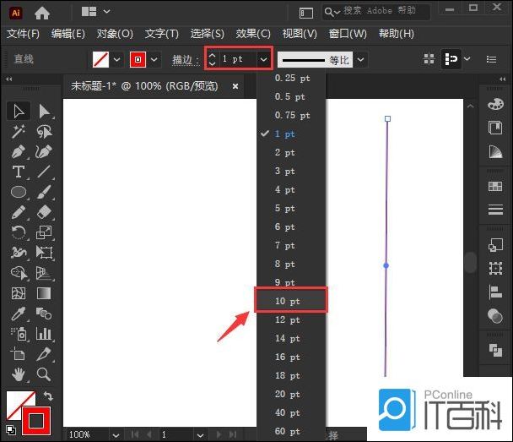The image size is (513, 442).
Task: Open the Transform panel icon
Action: (495, 268)
